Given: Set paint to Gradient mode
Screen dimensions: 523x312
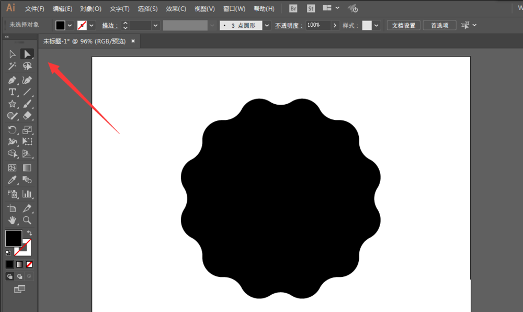Looking at the screenshot, I should coord(19,264).
